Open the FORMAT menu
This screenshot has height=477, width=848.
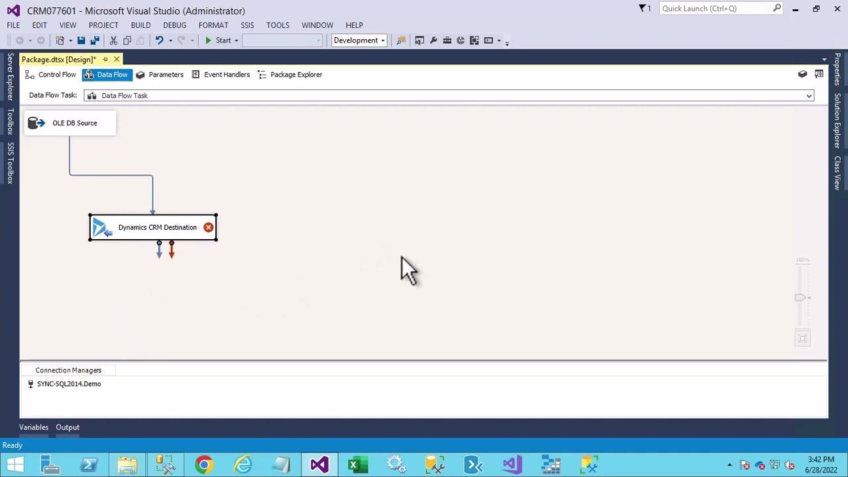click(x=213, y=25)
